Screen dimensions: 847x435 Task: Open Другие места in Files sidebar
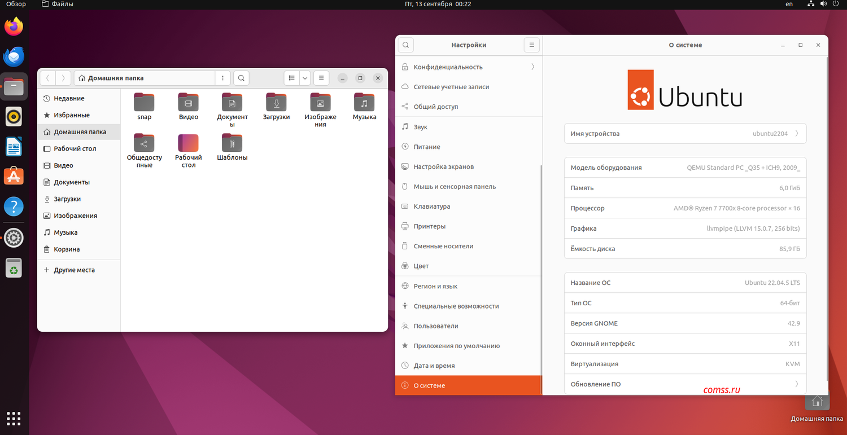[x=79, y=270]
